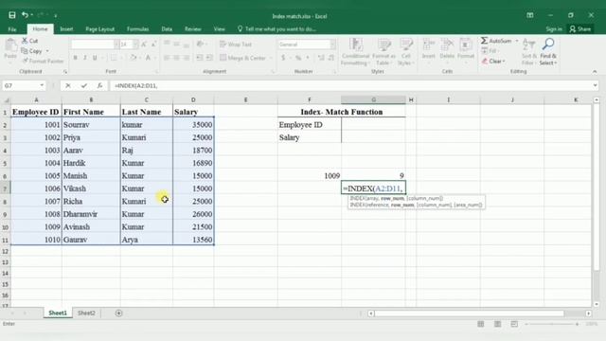Click the percent style icon
Image resolution: width=606 pixels, height=341 pixels.
point(298,58)
